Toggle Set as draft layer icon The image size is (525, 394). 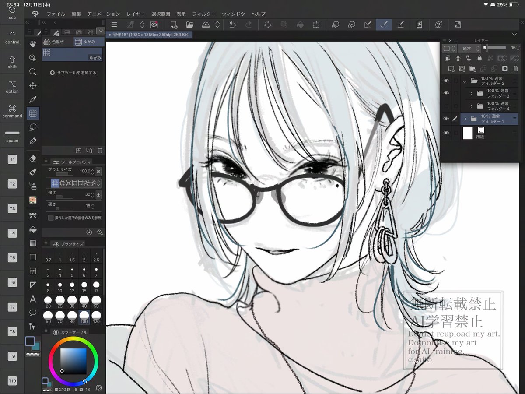tap(469, 58)
